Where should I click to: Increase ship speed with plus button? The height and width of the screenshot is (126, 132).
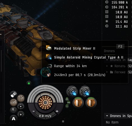point(57,111)
